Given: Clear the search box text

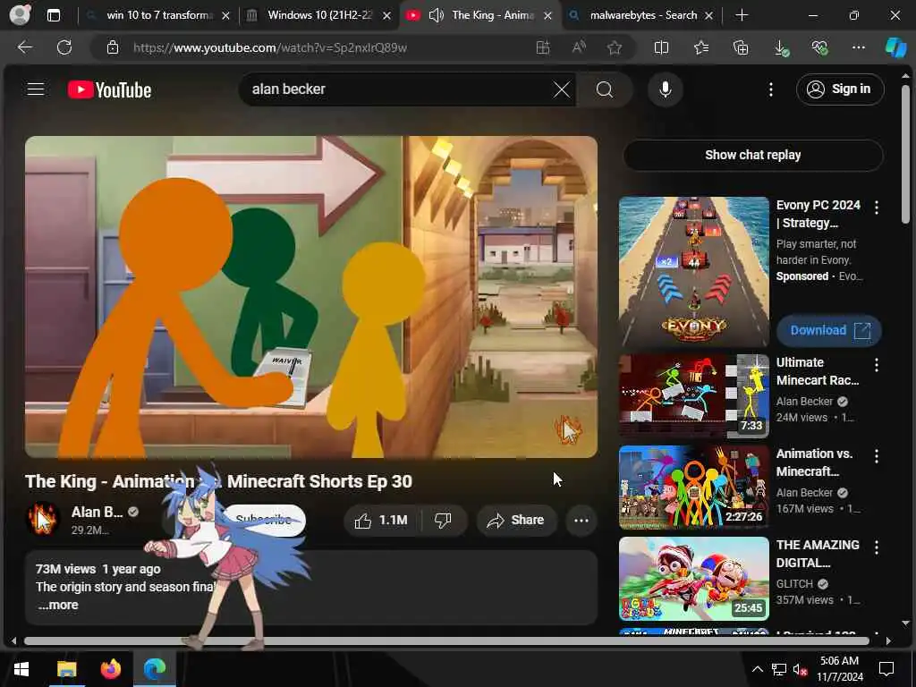Looking at the screenshot, I should coord(562,89).
